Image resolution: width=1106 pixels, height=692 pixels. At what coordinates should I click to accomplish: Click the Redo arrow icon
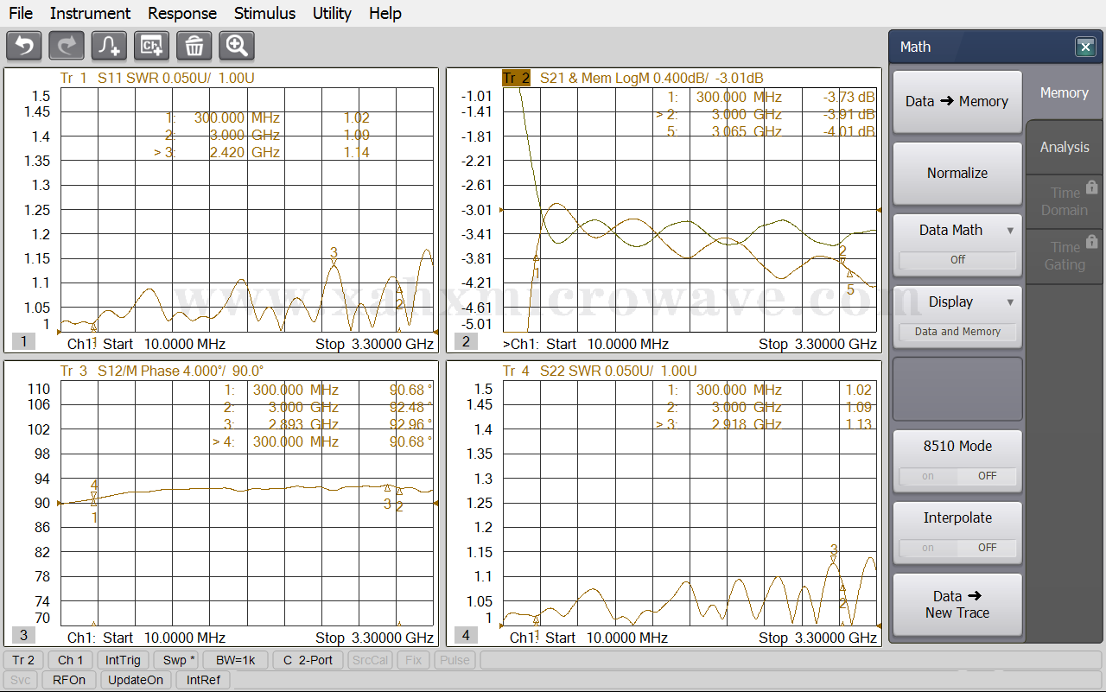click(67, 46)
